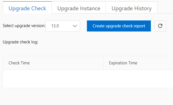Open the Select upgrade version dropdown
This screenshot has height=105, width=173.
pos(63,26)
